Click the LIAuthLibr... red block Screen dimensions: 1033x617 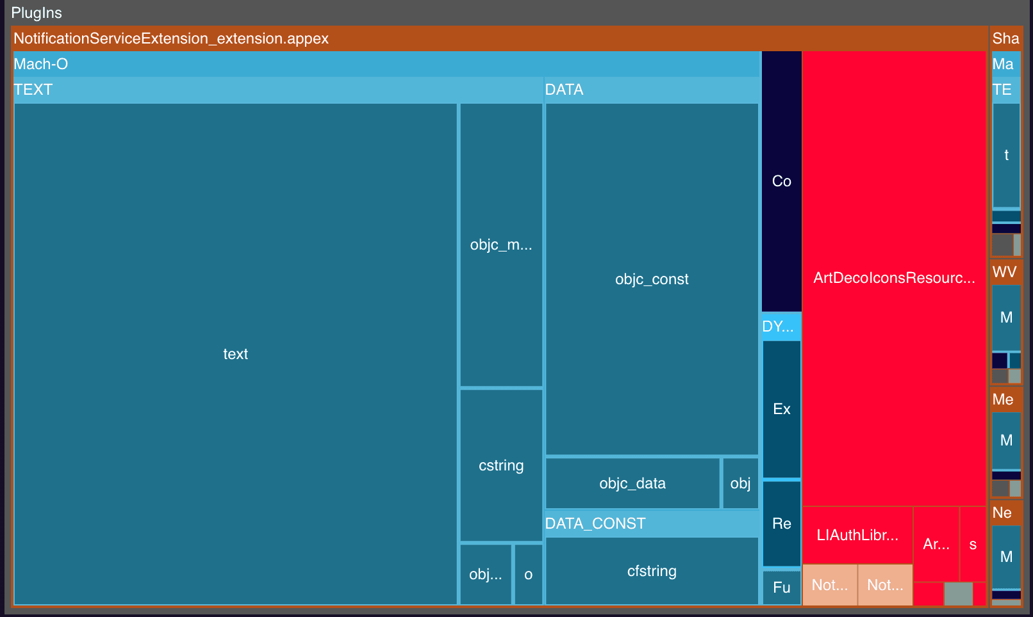(x=857, y=535)
